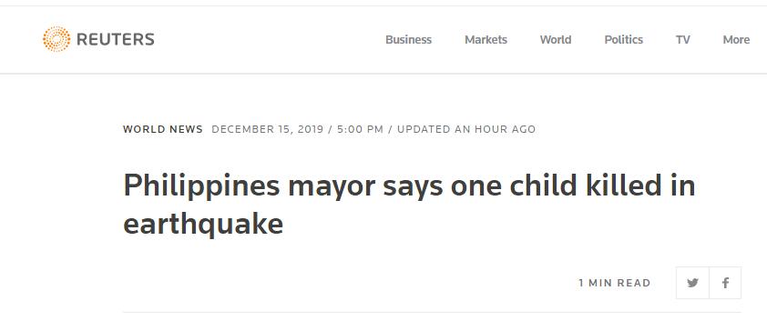The image size is (767, 331).
Task: Click the 1 MIN READ label
Action: coord(614,283)
